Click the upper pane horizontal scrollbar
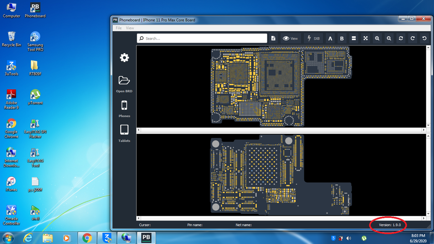The height and width of the screenshot is (244, 434). coord(281,130)
